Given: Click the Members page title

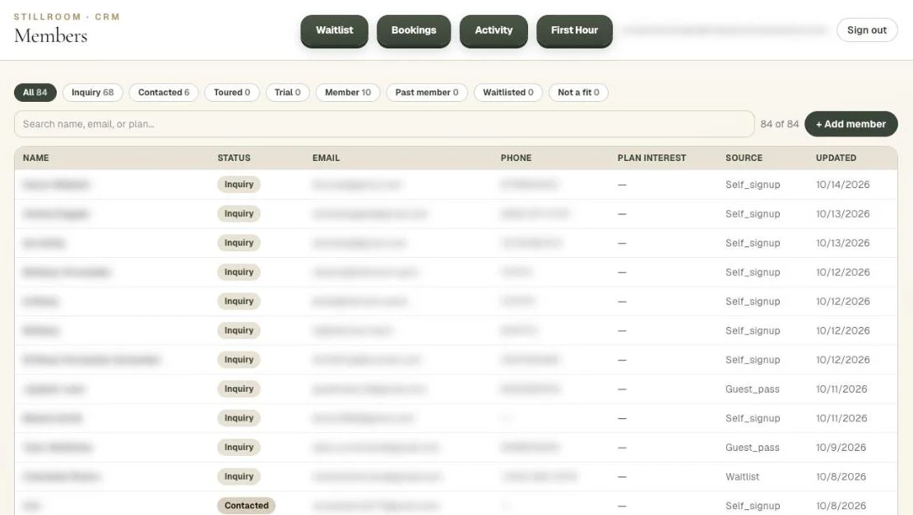Looking at the screenshot, I should pyautogui.click(x=51, y=36).
